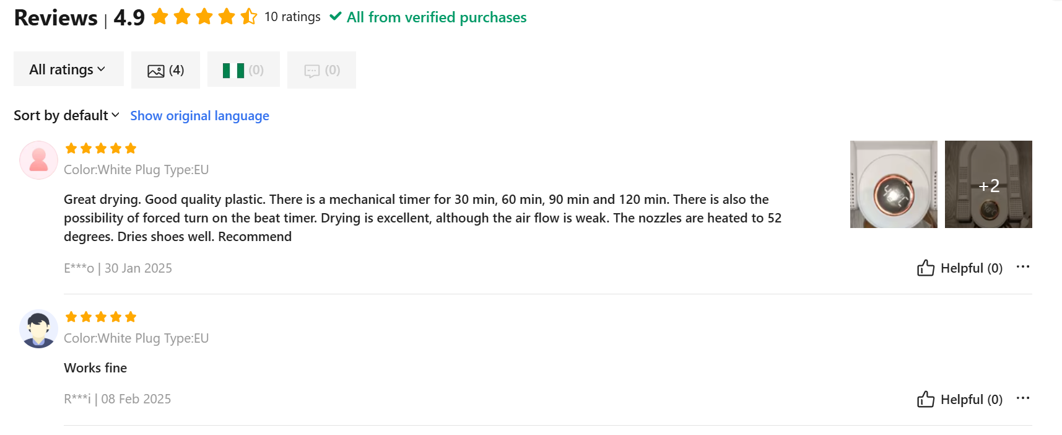Click Helpful (0) text on second review

tap(971, 400)
